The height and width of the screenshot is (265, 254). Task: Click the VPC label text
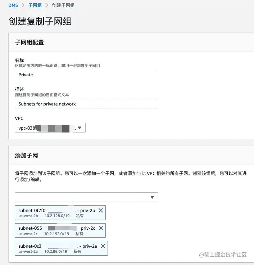point(19,118)
